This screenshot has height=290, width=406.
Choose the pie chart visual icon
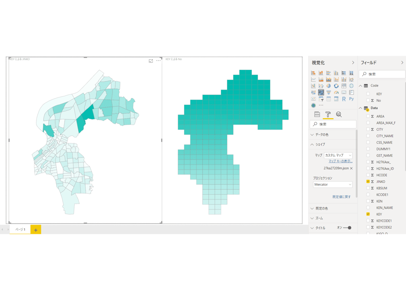tap(329, 86)
